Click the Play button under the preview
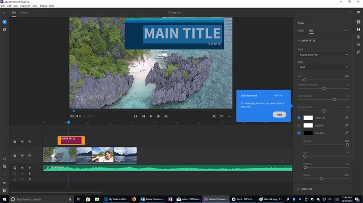The height and width of the screenshot is (203, 363). (151, 116)
